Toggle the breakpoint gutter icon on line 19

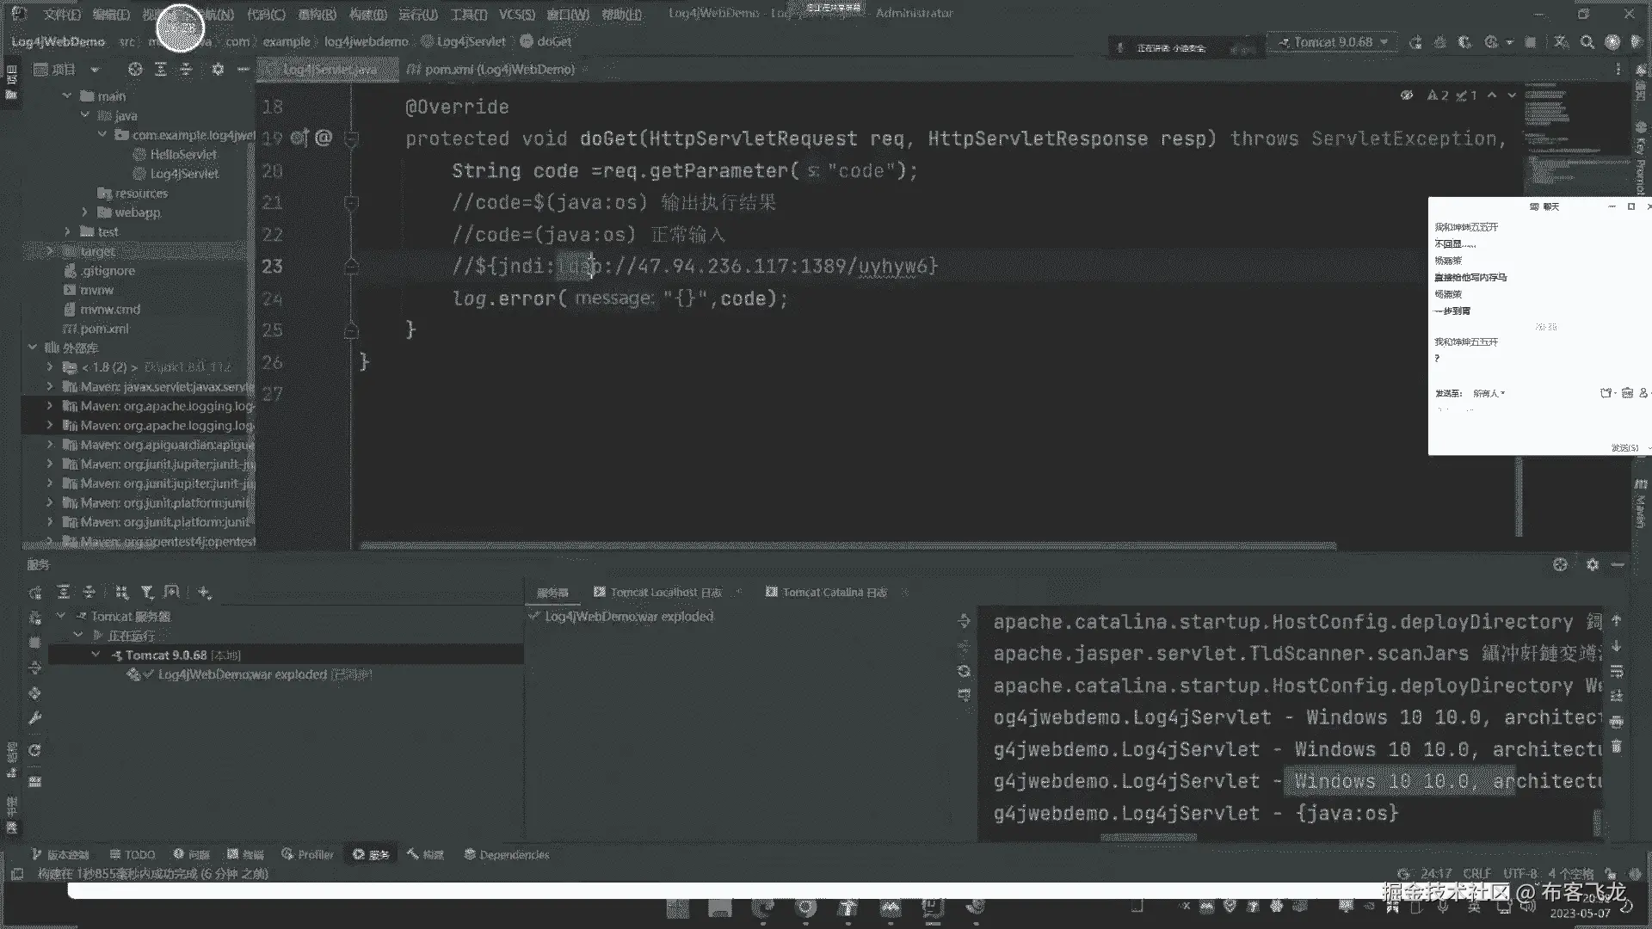[299, 138]
